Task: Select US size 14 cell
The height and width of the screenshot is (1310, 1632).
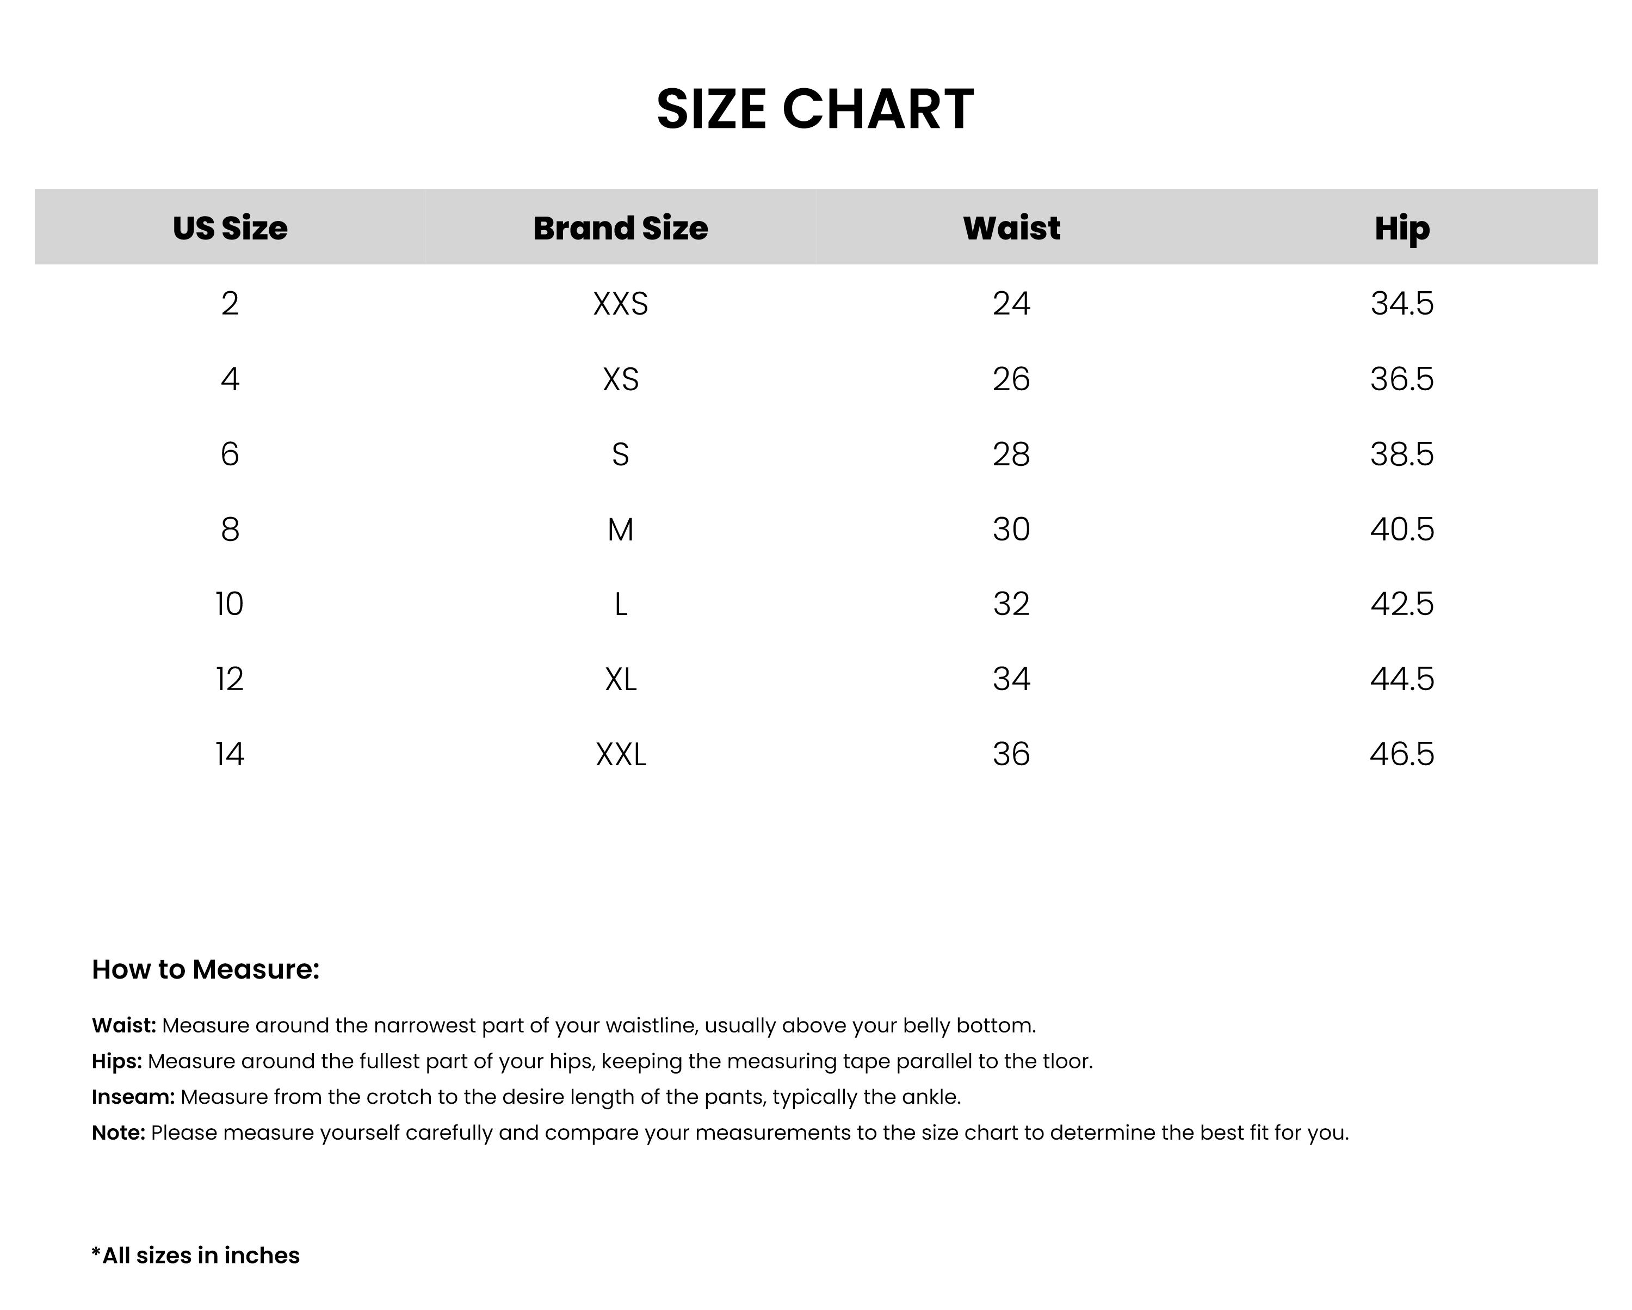Action: 230,754
